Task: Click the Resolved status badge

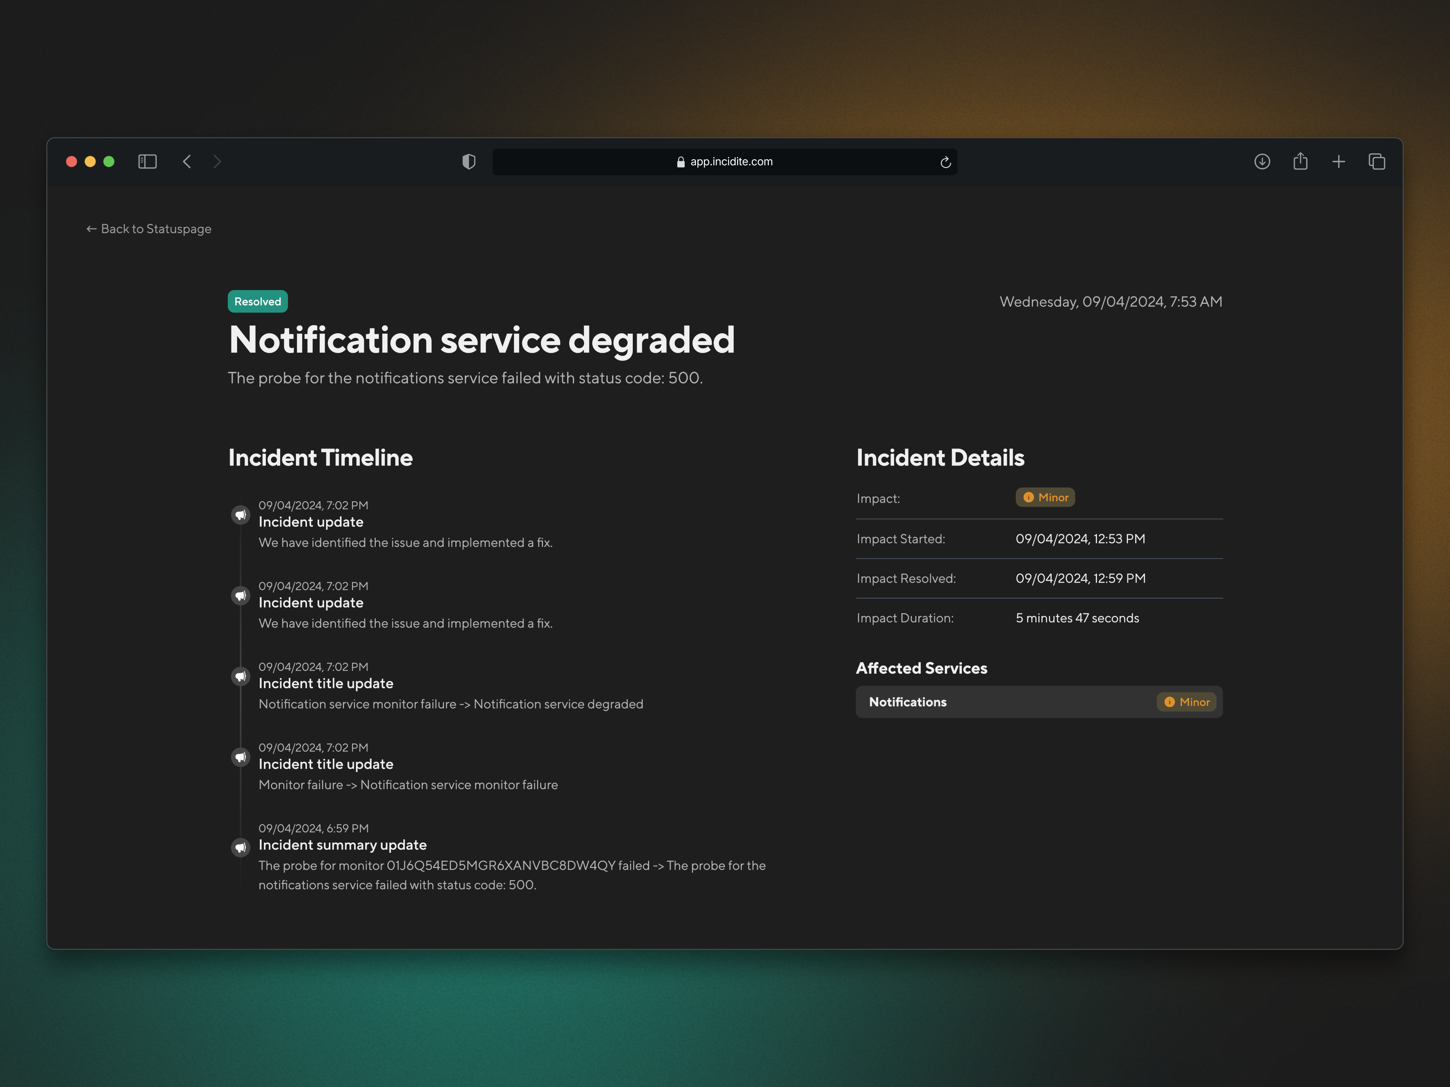Action: pos(258,302)
